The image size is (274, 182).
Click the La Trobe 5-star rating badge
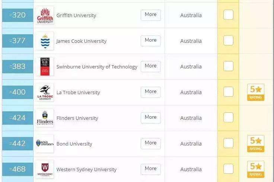point(256,92)
